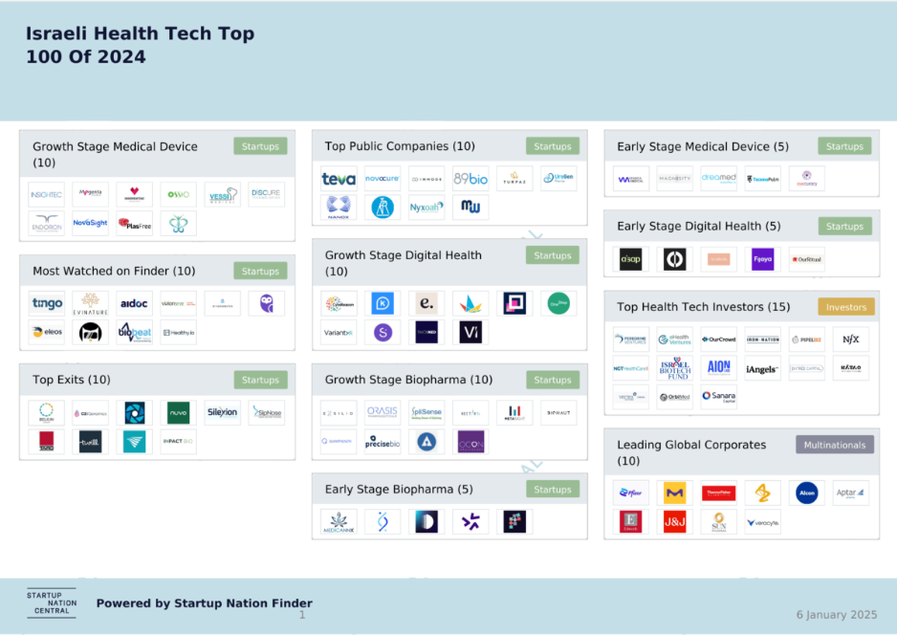Image resolution: width=897 pixels, height=635 pixels.
Task: Open the Biobeat logo tile
Action: point(134,333)
